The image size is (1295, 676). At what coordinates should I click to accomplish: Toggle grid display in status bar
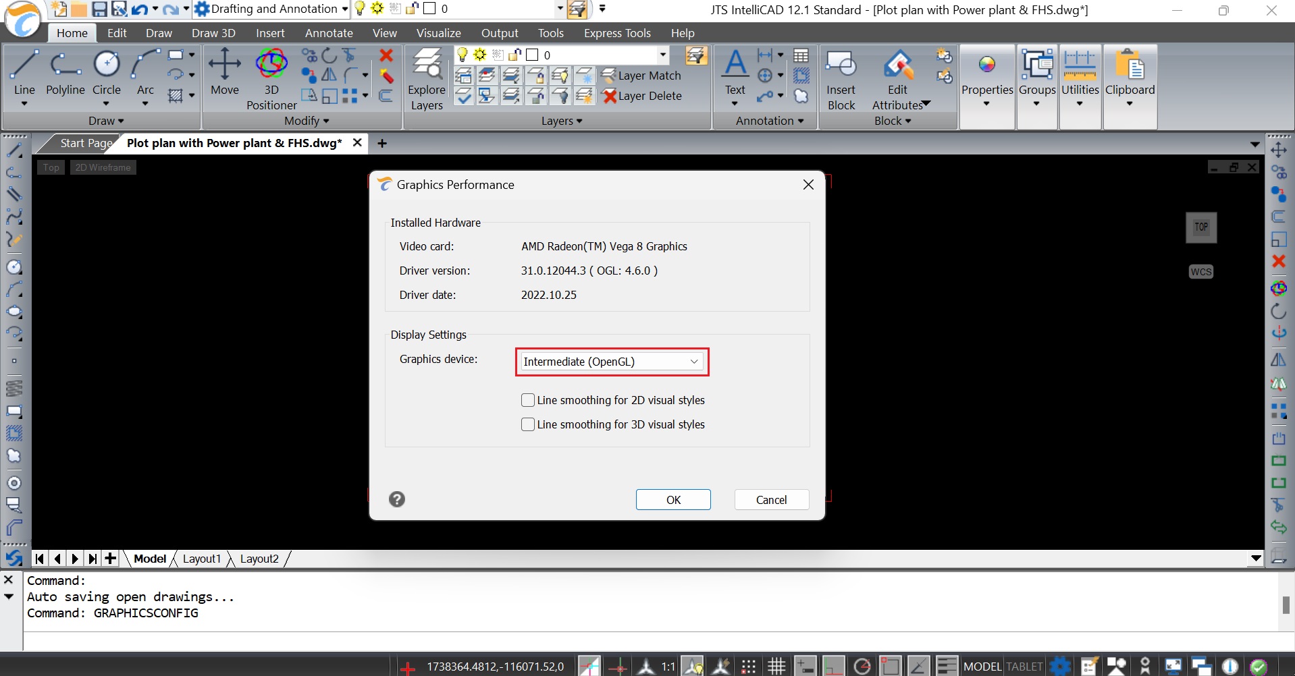[777, 667]
